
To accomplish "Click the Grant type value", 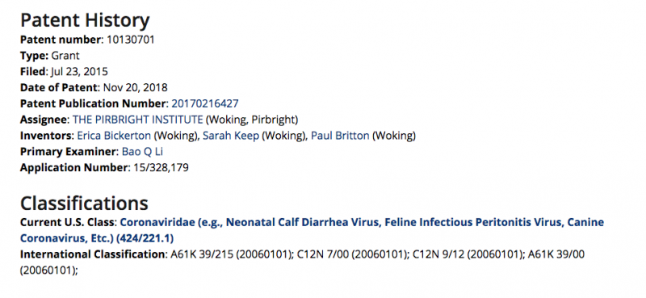I will pyautogui.click(x=65, y=56).
